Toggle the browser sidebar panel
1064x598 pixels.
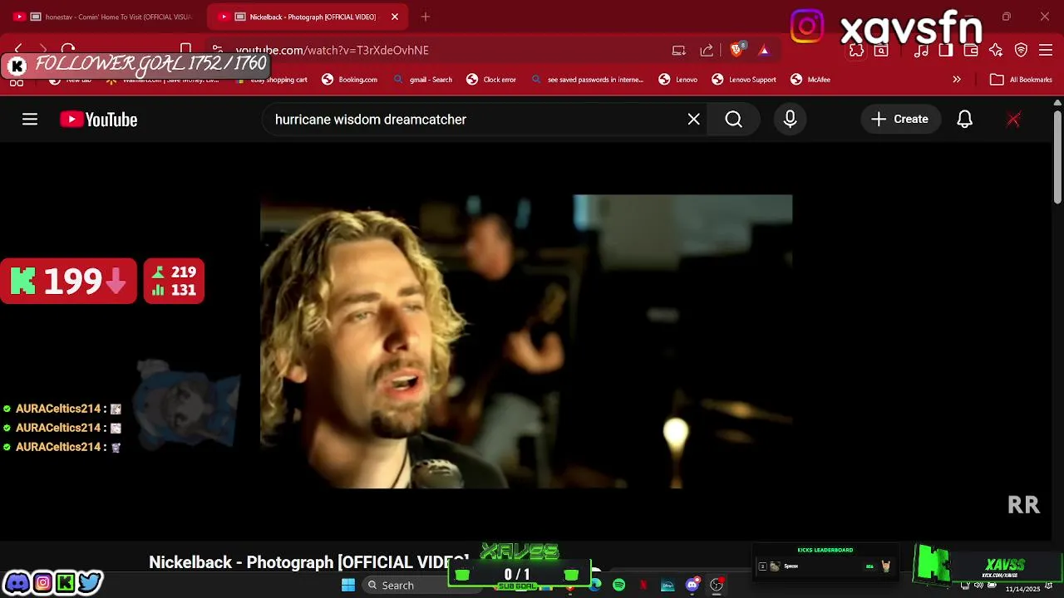coord(946,50)
